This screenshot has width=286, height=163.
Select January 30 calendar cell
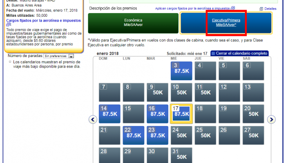pyautogui.click(x=157, y=155)
